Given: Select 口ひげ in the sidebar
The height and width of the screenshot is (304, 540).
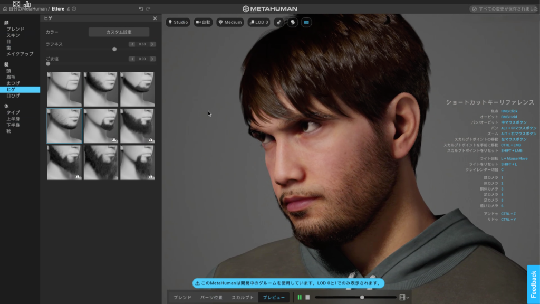Looking at the screenshot, I should tap(13, 96).
